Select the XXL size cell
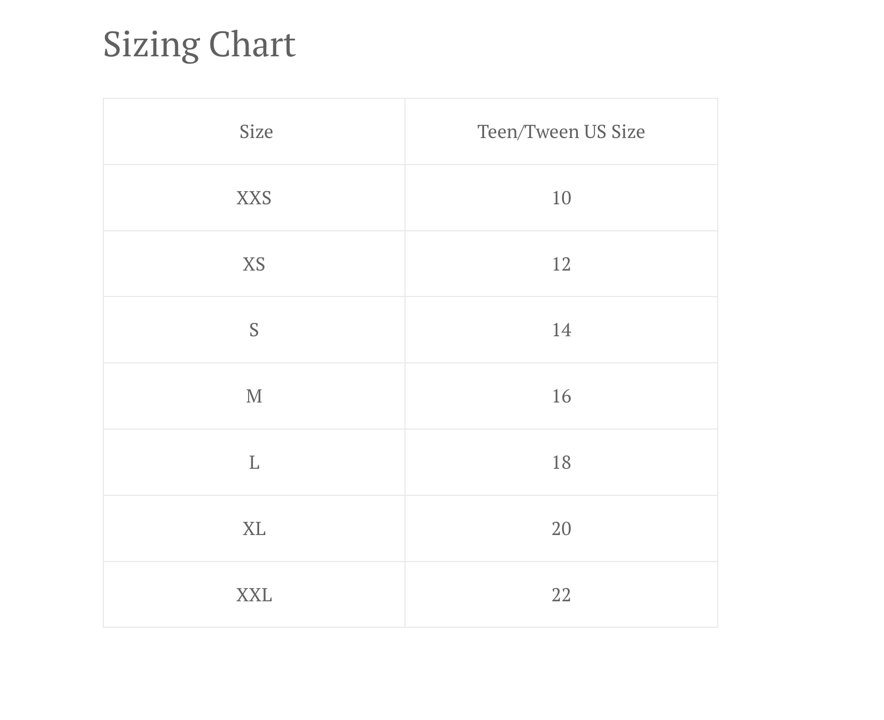884x720 pixels. (x=254, y=595)
